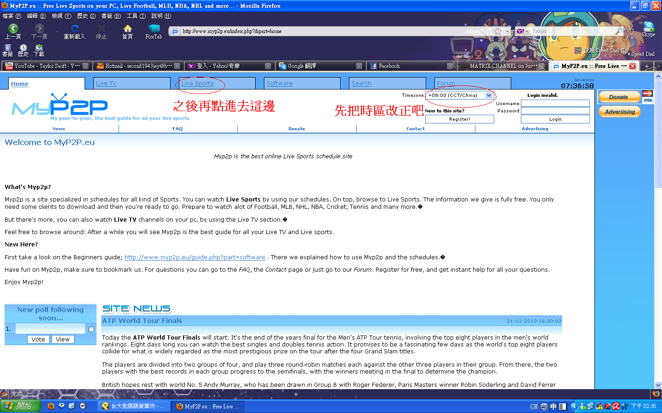Select the poll option radio button
The width and height of the screenshot is (662, 413).
coord(91,329)
